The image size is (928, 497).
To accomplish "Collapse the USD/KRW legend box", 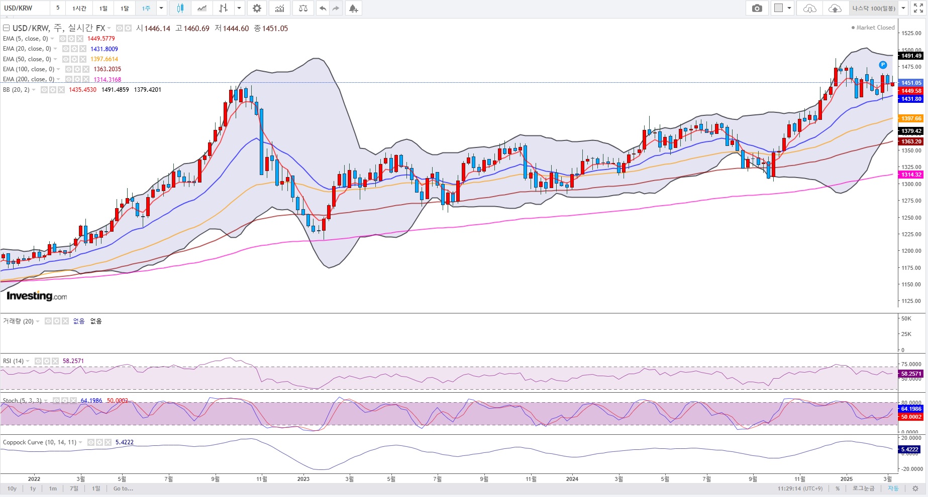I will coord(7,28).
